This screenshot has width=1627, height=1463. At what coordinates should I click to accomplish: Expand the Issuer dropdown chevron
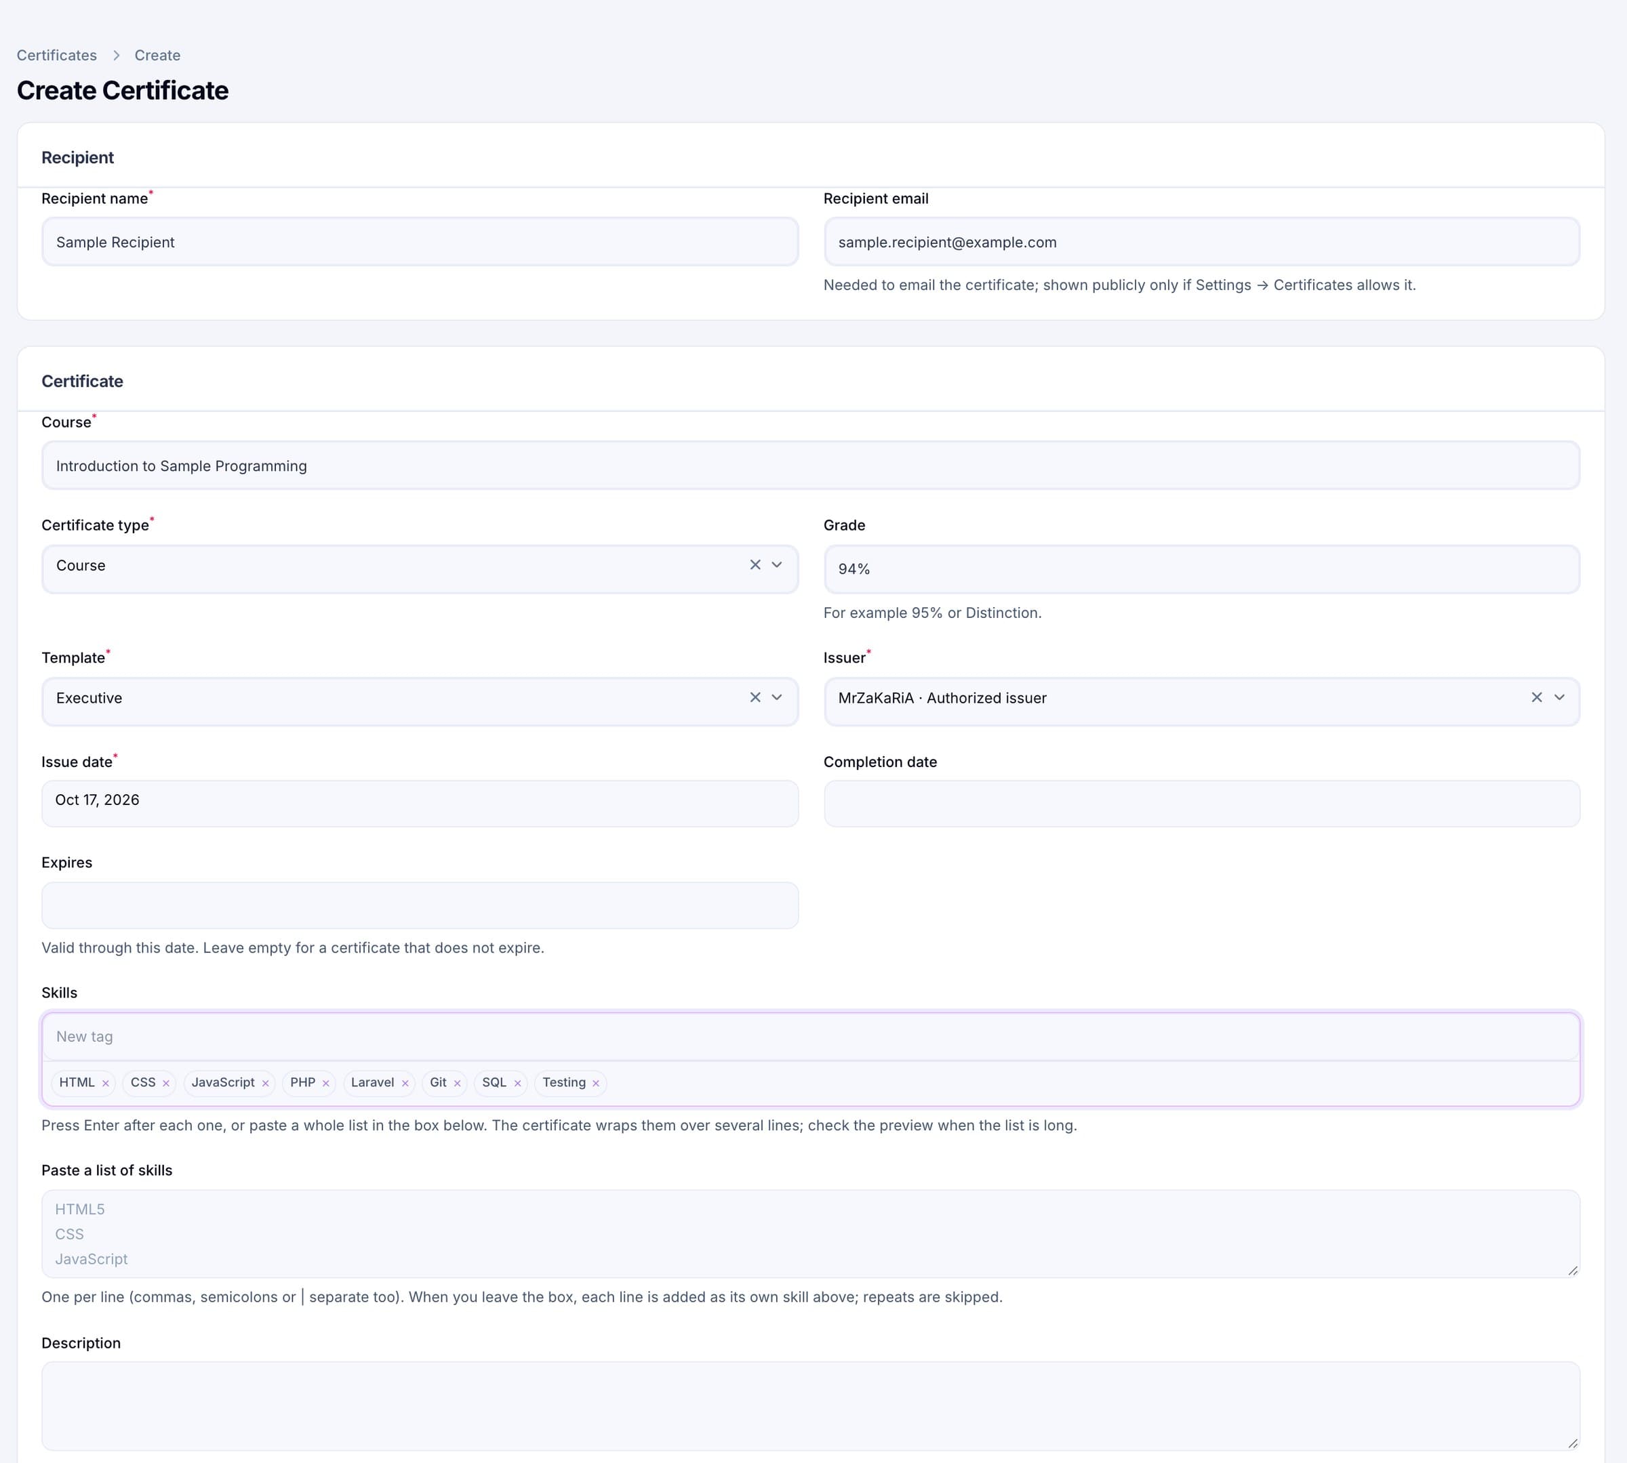pos(1559,698)
